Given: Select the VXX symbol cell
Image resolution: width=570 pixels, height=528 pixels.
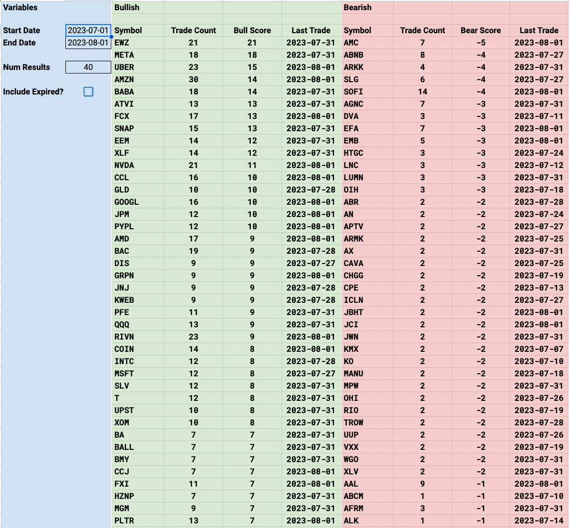Looking at the screenshot, I should coord(368,447).
